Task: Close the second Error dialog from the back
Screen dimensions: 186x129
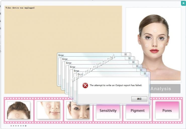Action: pos(129,58)
